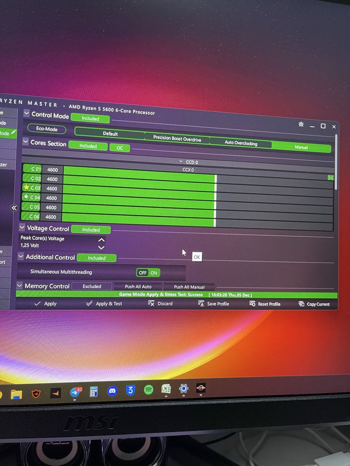Collapse the CCD 0 chevron
The image size is (350, 466).
click(x=181, y=161)
